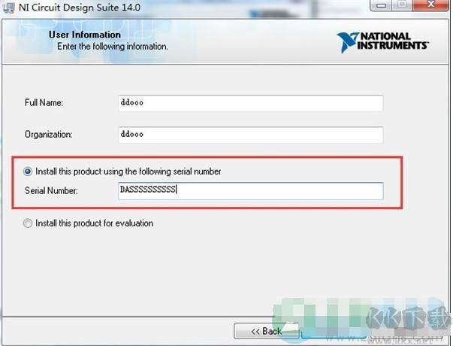Click the 'NI Circuit Design Suite 14.0' title
This screenshot has height=346, width=453.
point(80,8)
